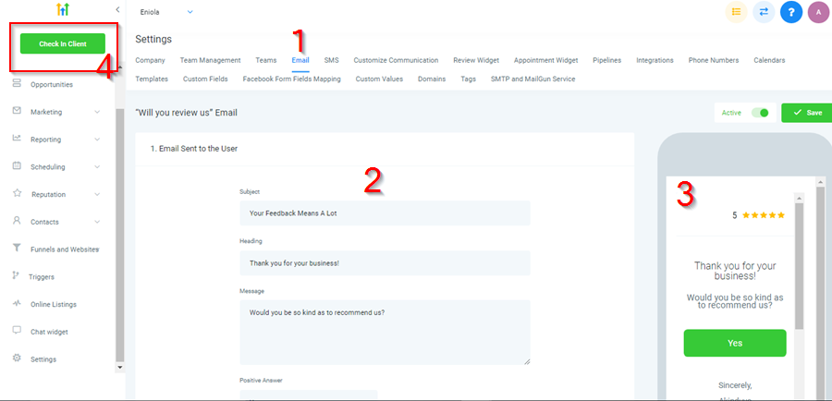This screenshot has height=401, width=832.
Task: Open Facebook Form Fields Mapping tab
Action: pos(291,79)
